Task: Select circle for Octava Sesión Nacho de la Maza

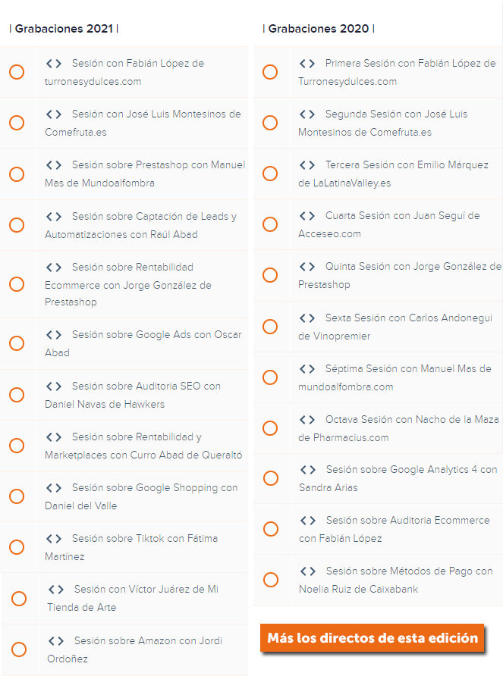Action: [x=270, y=428]
